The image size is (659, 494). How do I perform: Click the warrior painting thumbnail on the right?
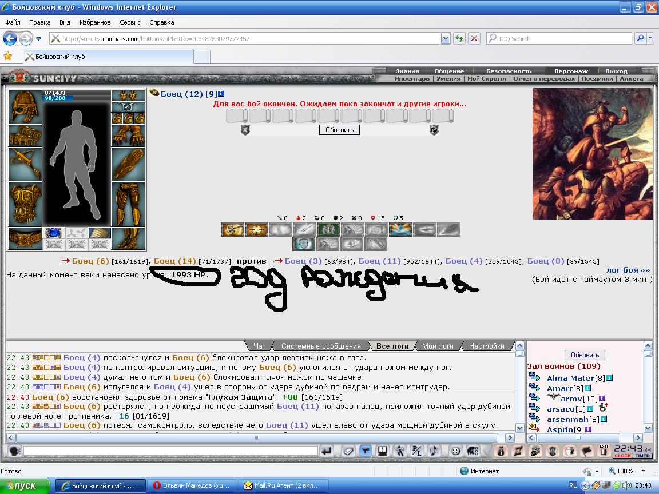592,154
